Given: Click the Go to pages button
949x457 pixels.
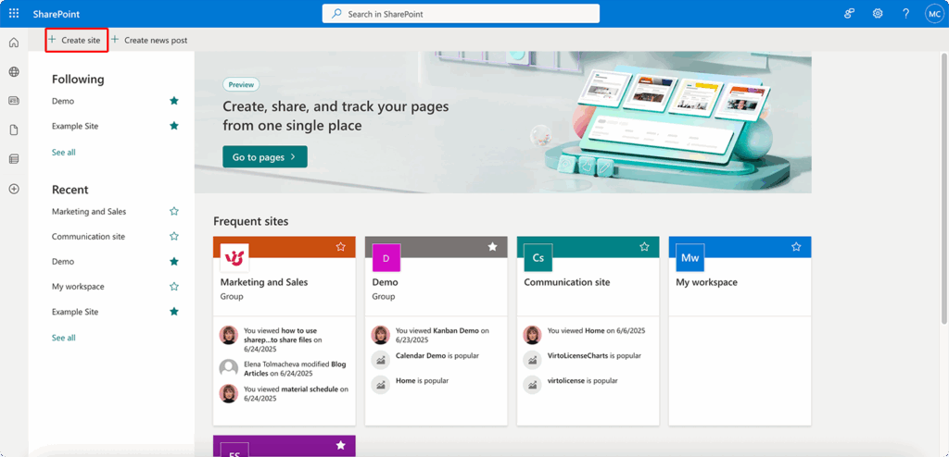Looking at the screenshot, I should (264, 157).
